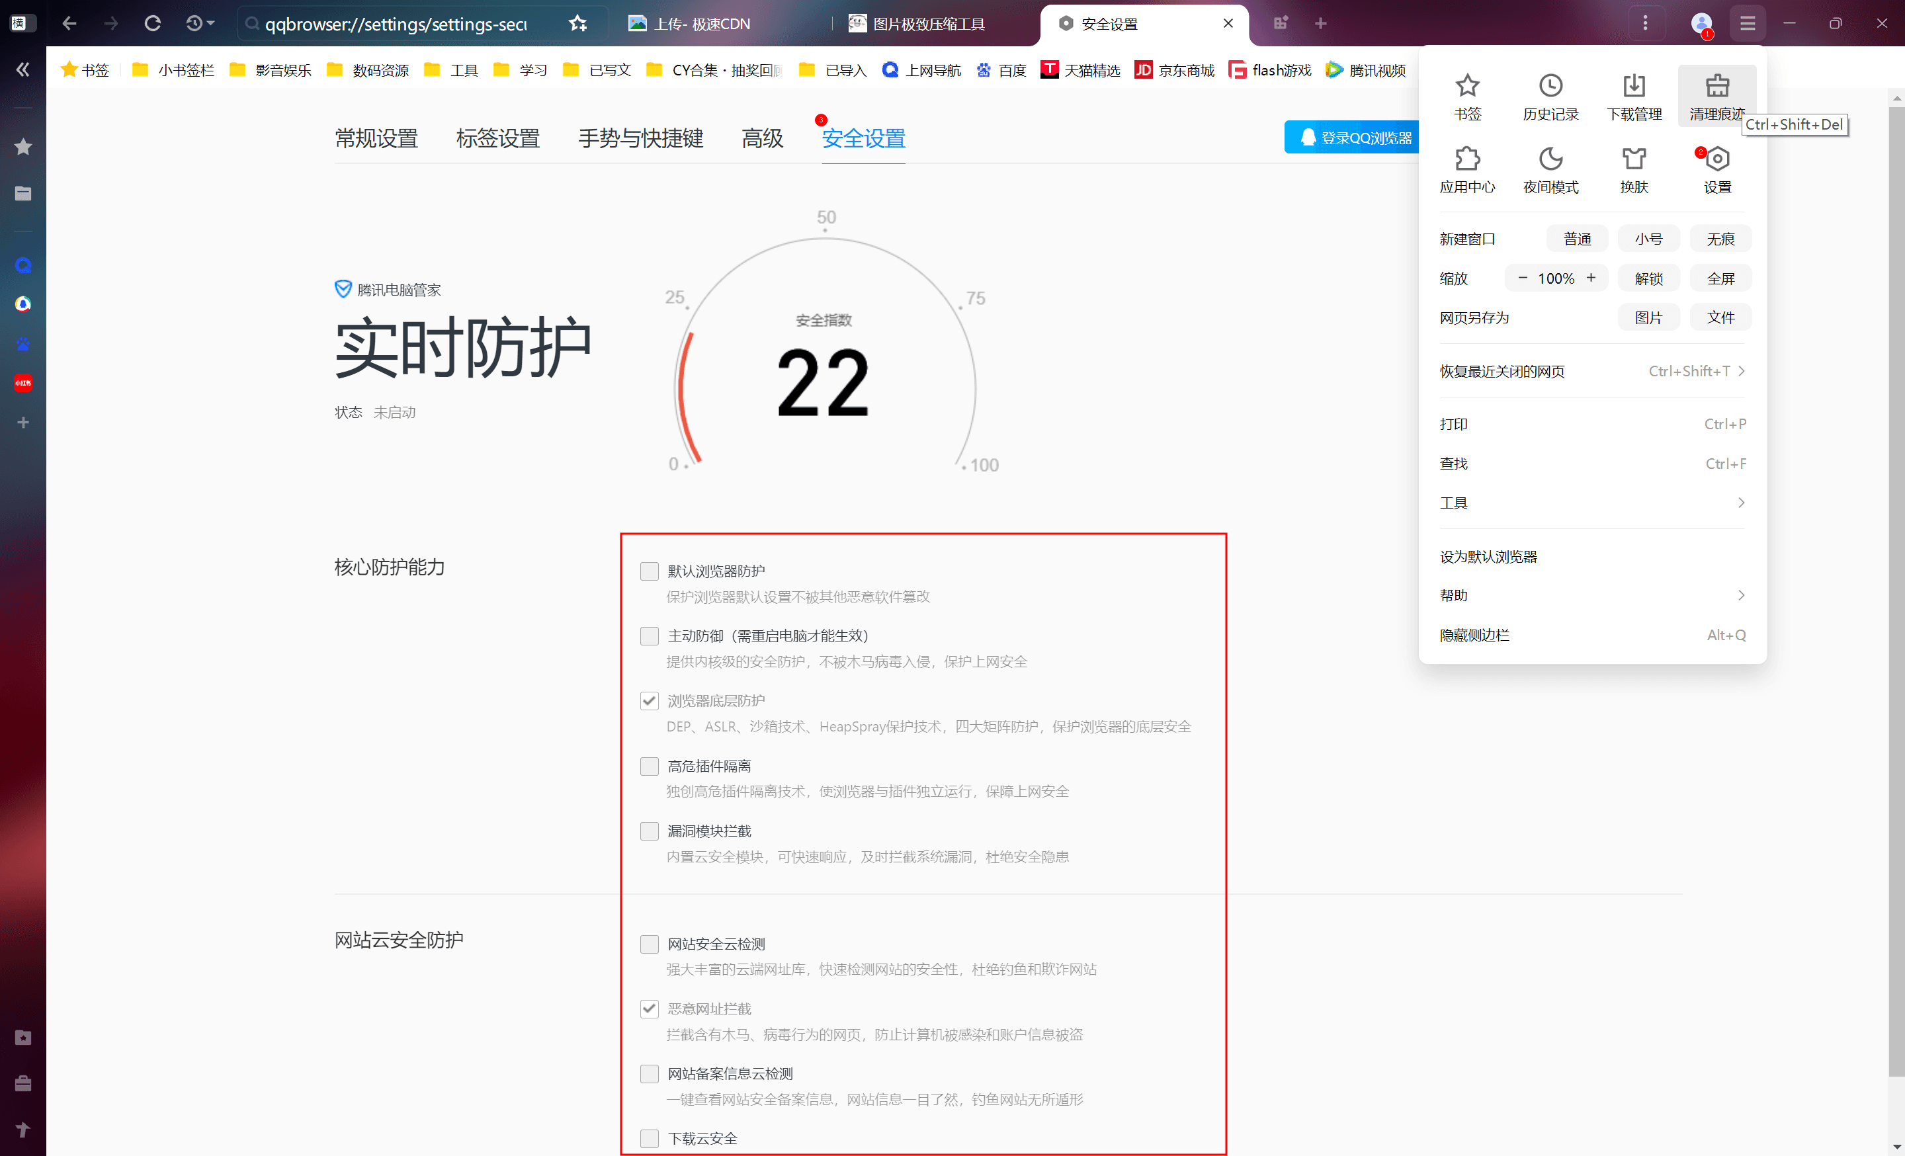Open history dropdown arrow in toolbar
This screenshot has width=1905, height=1156.
coord(211,24)
